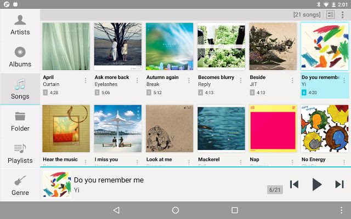Viewport: 351px width, 219px height.
Task: Open options menu for April
Action: click(x=86, y=80)
